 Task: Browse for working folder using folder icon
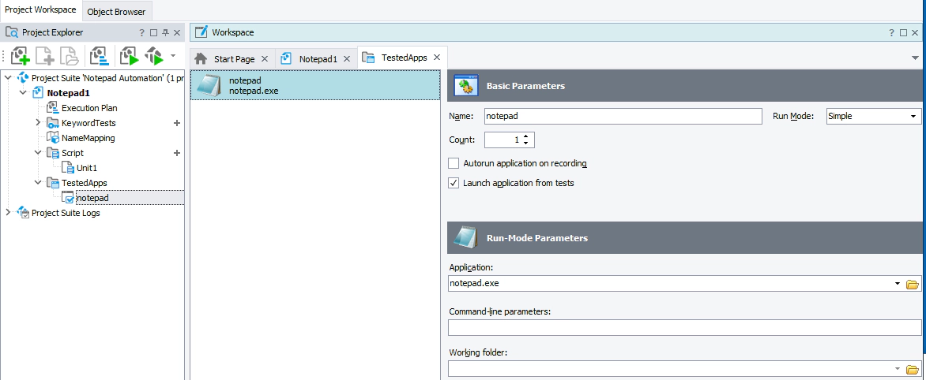pos(912,369)
